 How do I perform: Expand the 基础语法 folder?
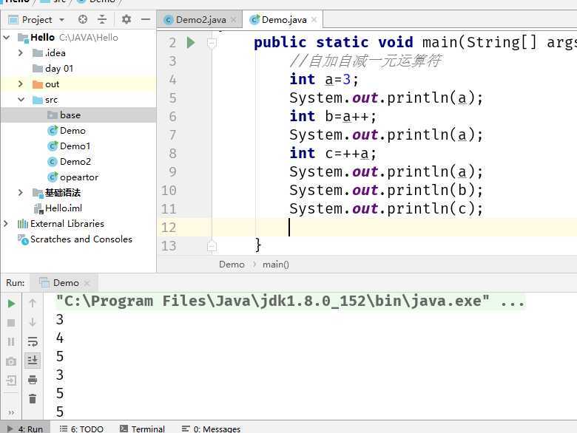point(21,193)
